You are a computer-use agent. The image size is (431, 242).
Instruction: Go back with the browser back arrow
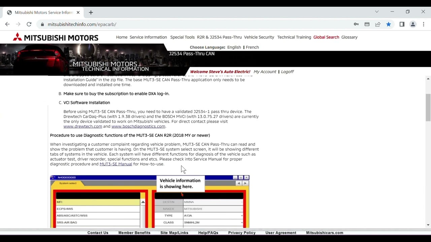click(x=7, y=24)
